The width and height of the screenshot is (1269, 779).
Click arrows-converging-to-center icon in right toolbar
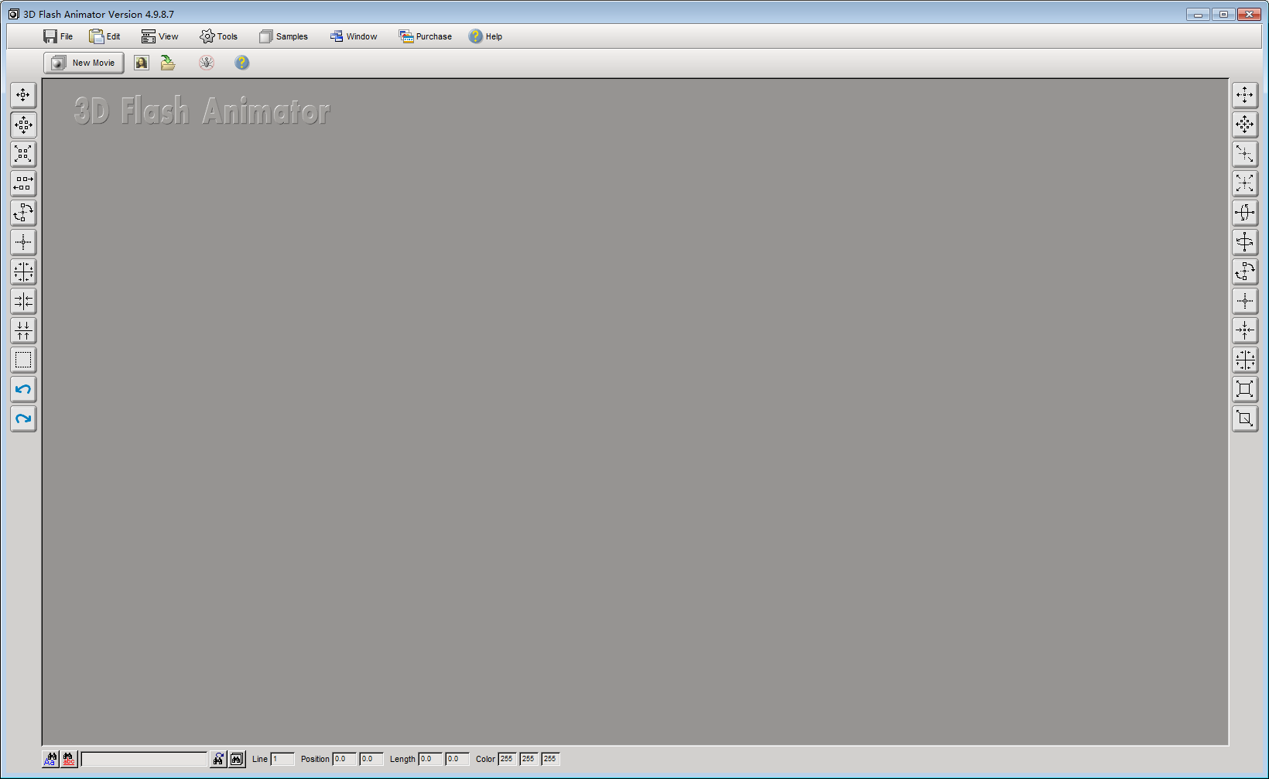(1245, 330)
